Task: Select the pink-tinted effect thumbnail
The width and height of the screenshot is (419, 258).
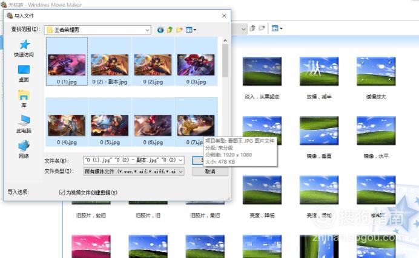Action: [x=91, y=247]
